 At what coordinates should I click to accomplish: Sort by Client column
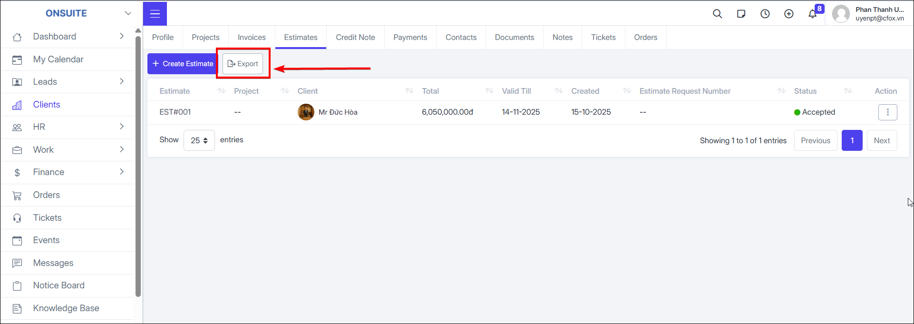(x=409, y=91)
